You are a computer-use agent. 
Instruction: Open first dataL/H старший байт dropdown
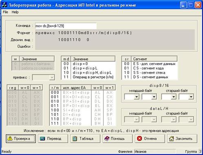pyautogui.click(x=174, y=120)
